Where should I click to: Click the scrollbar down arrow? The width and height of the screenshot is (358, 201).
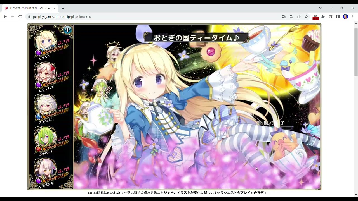coord(356,194)
